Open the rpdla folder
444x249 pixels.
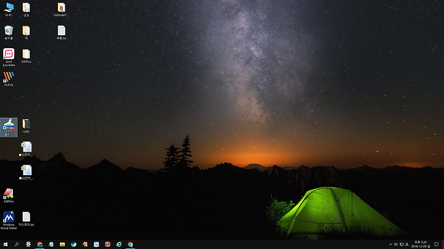pos(26,126)
